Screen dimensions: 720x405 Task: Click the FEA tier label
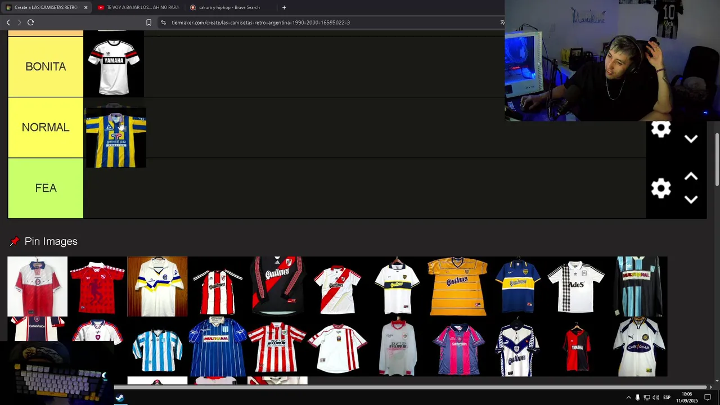(46, 188)
